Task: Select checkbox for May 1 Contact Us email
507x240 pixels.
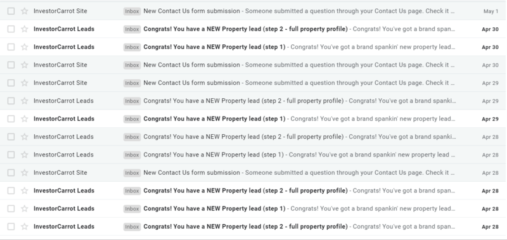Action: [11, 11]
